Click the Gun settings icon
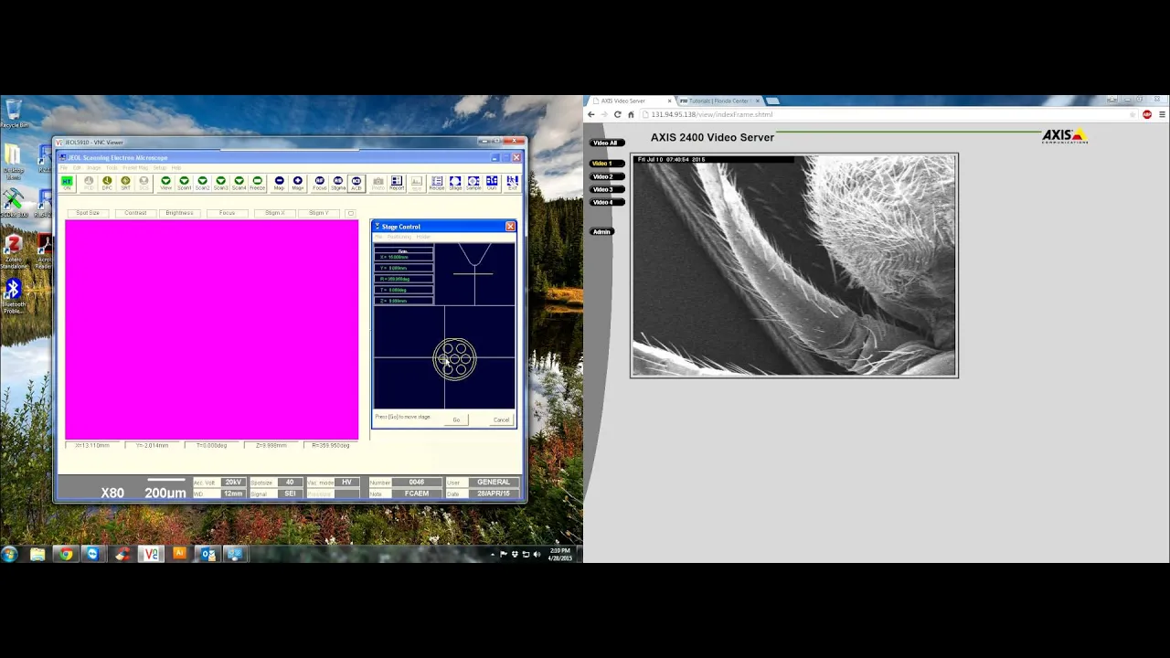Screen dimensions: 1170x658 492,184
